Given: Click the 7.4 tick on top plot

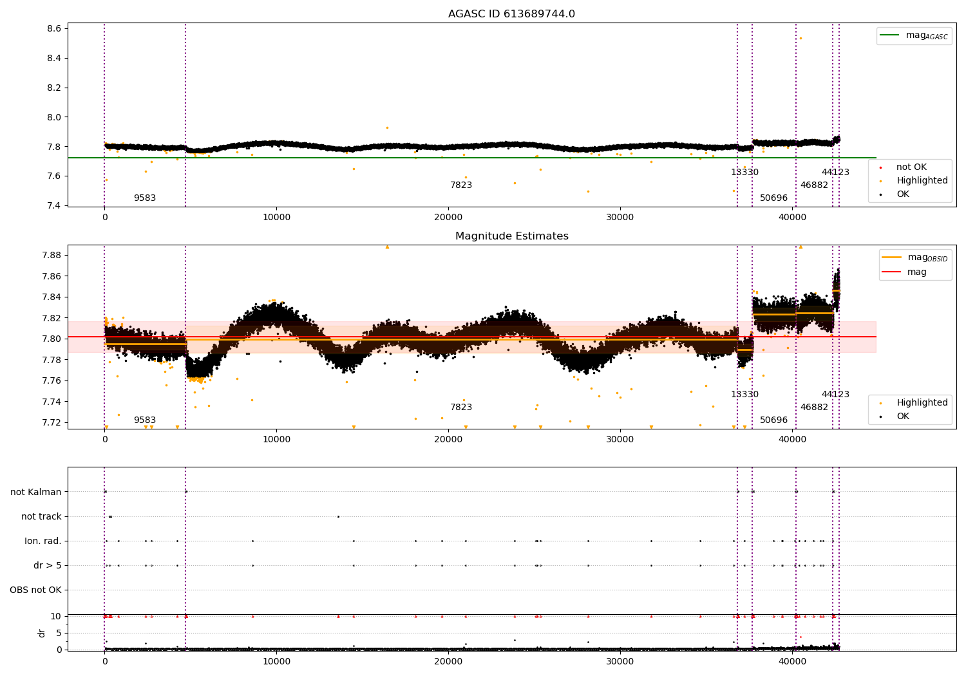Looking at the screenshot, I should [54, 206].
